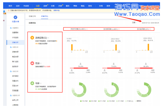This screenshot has height=109, width=162.
Task: Open 内容 in top navigation
Action: 60,6
